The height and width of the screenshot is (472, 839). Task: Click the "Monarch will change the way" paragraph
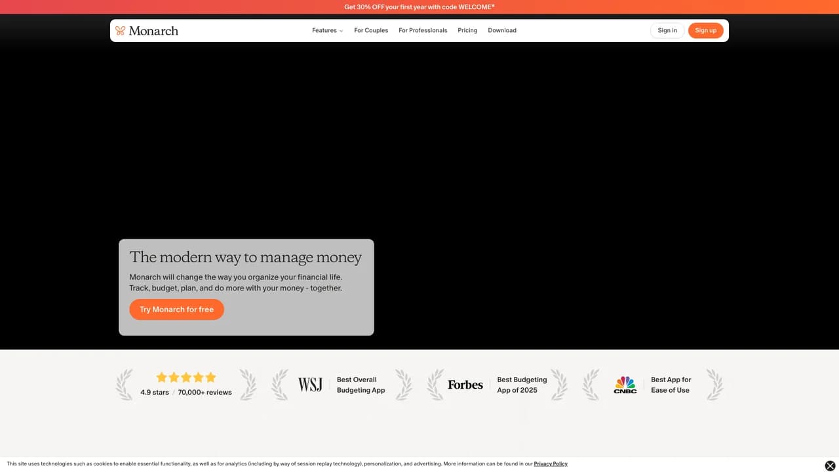236,283
